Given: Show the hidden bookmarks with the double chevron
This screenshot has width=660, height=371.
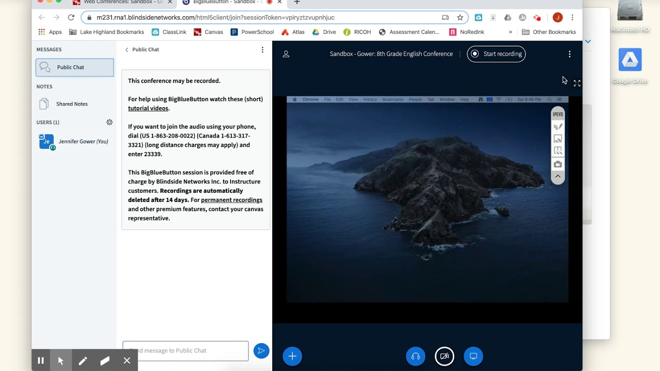Looking at the screenshot, I should pos(510,32).
